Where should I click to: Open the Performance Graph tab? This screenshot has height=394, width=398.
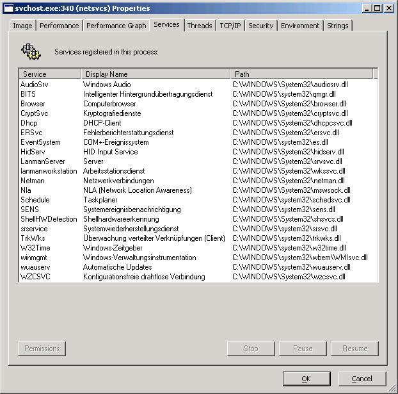[116, 26]
